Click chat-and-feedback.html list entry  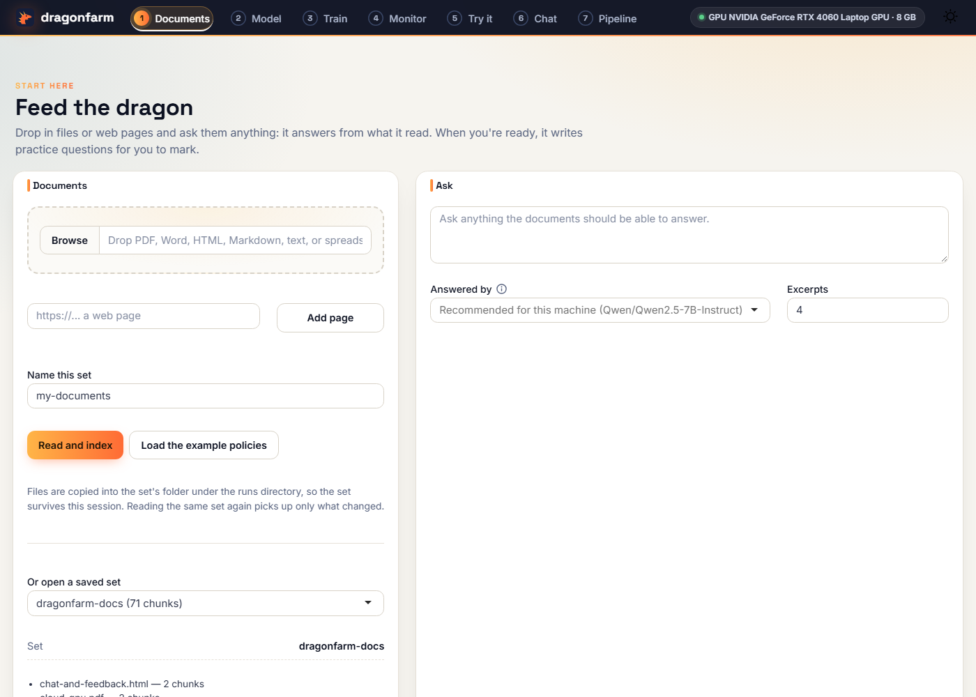(x=122, y=684)
